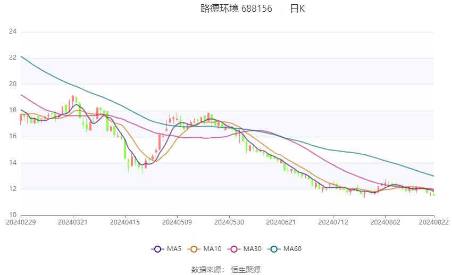Click the x-axis date label 20240415

click(x=125, y=222)
